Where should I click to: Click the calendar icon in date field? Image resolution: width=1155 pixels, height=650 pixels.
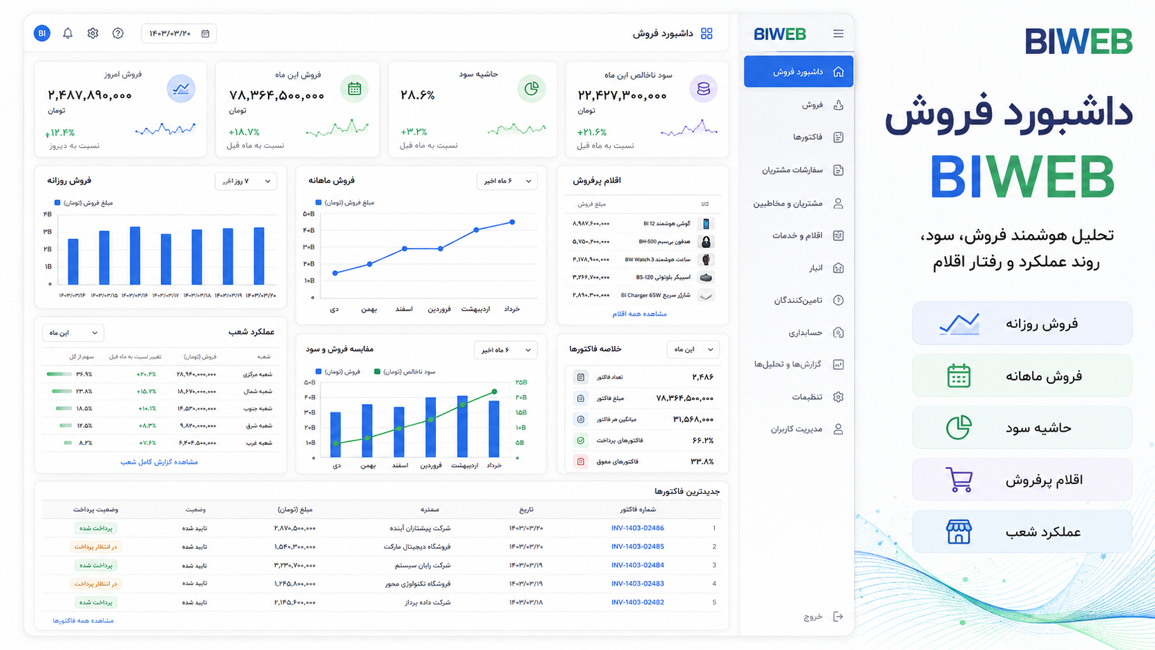click(205, 33)
